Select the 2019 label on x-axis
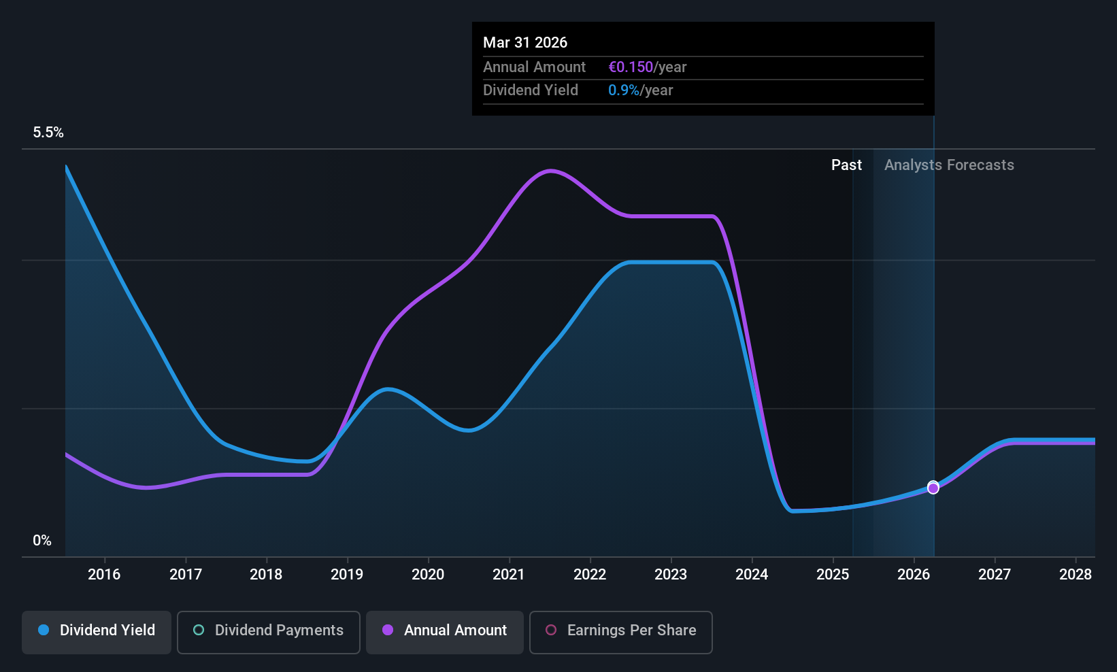This screenshot has width=1117, height=672. [x=347, y=575]
